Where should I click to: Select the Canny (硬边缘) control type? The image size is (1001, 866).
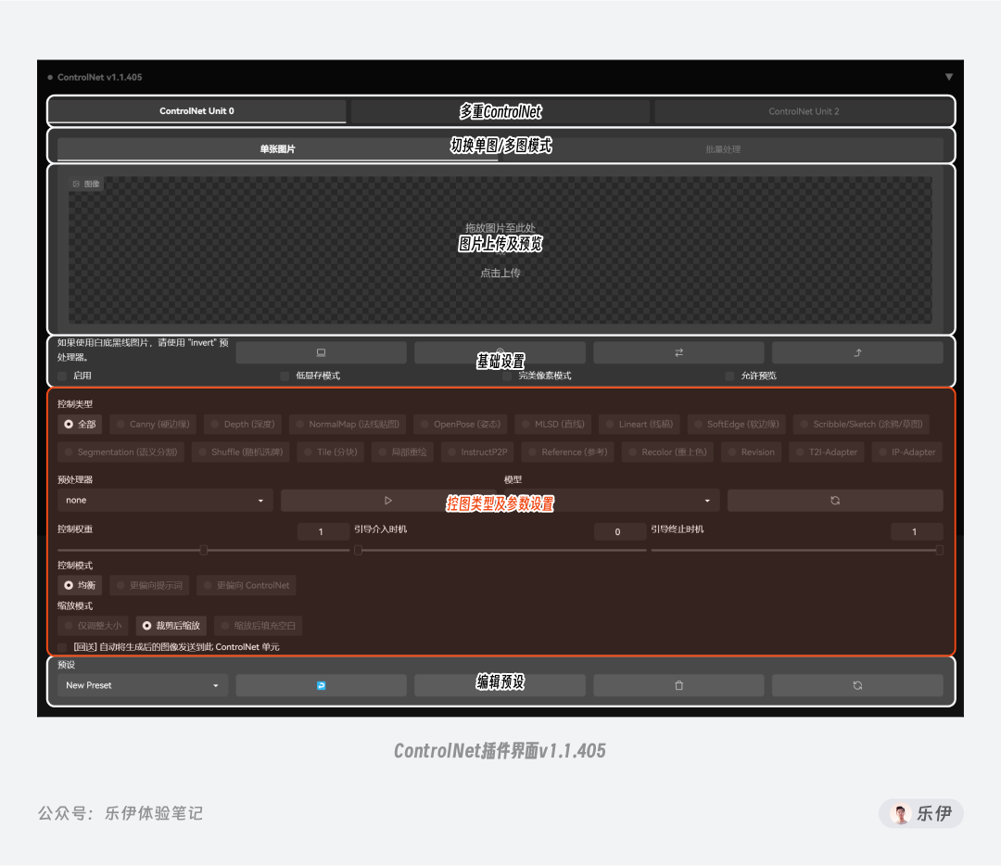tap(151, 424)
